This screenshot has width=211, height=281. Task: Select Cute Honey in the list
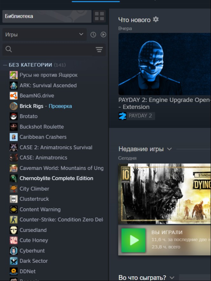(34, 240)
